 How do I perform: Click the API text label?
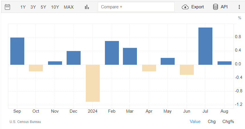(x=224, y=7)
